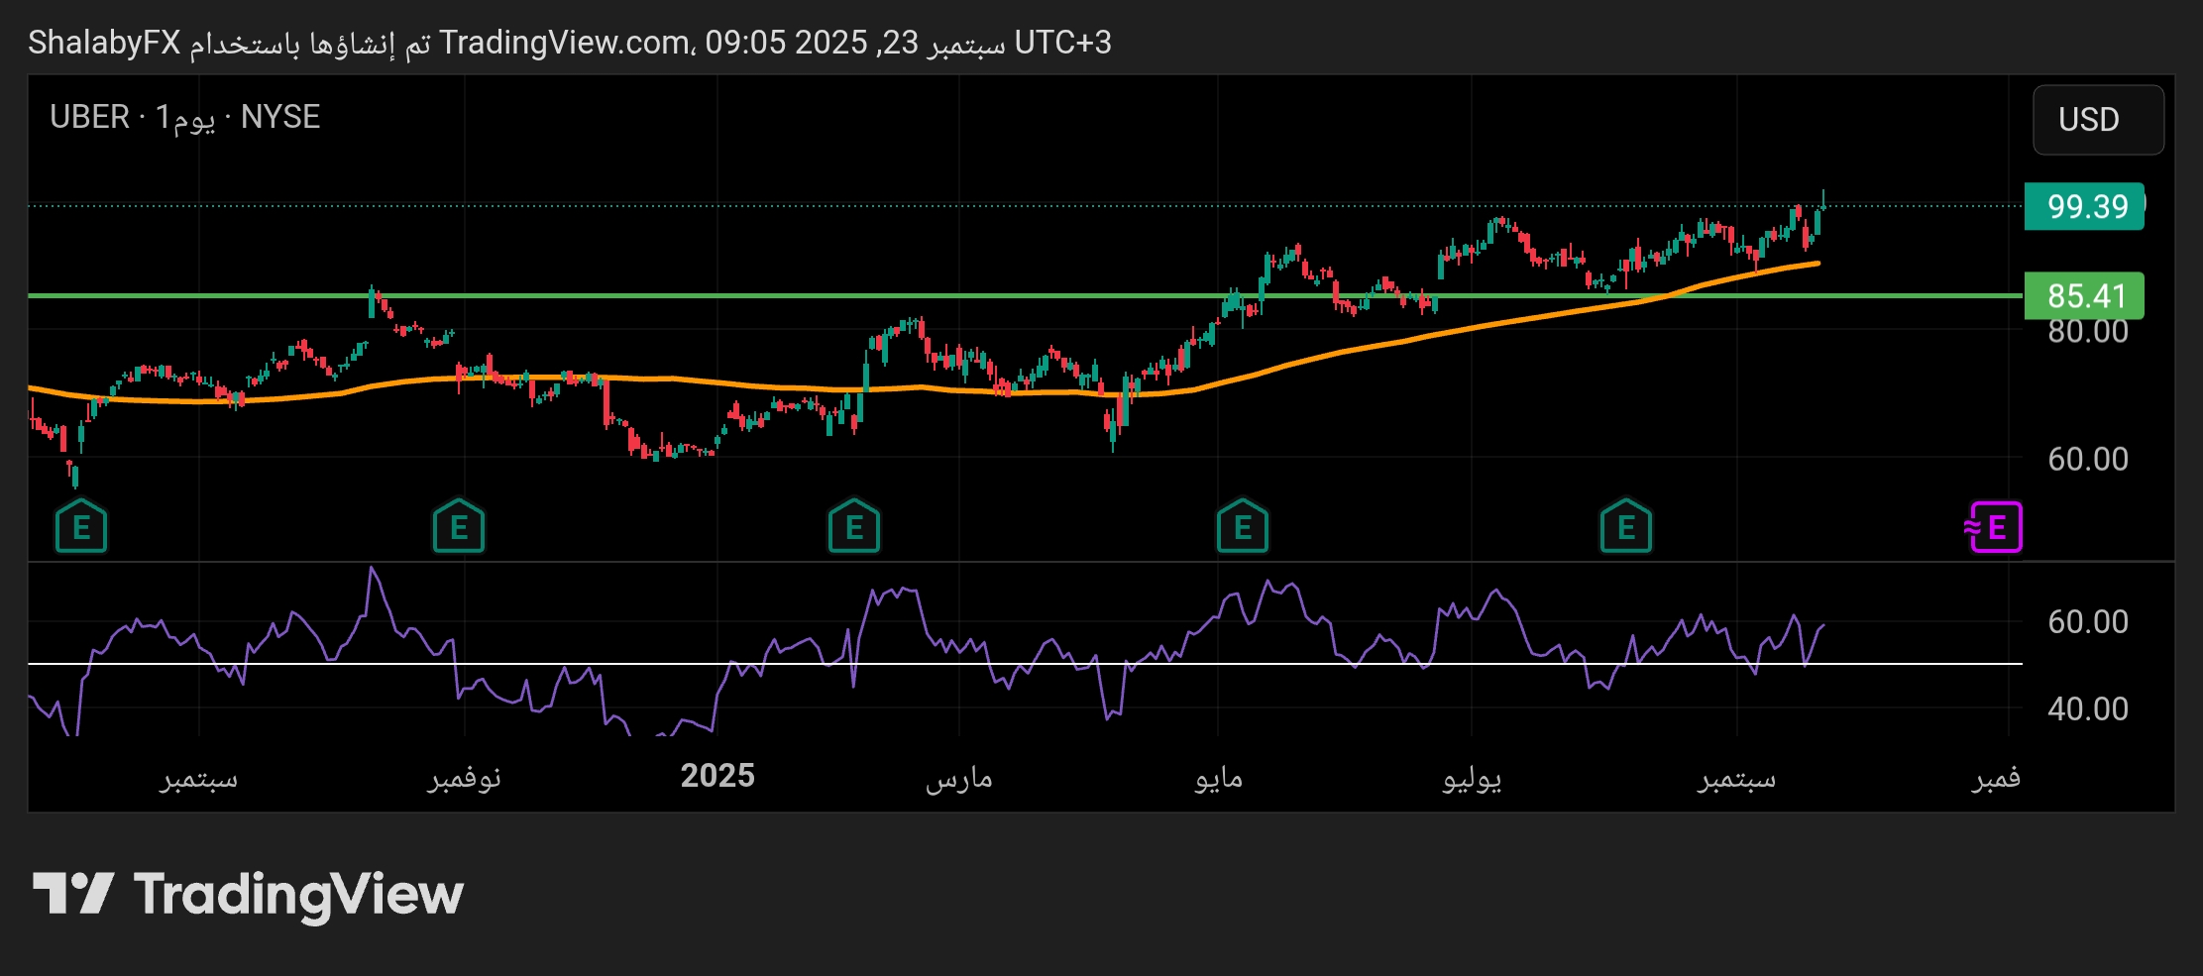Click the 60.00 price axis label on main chart

click(x=2088, y=459)
